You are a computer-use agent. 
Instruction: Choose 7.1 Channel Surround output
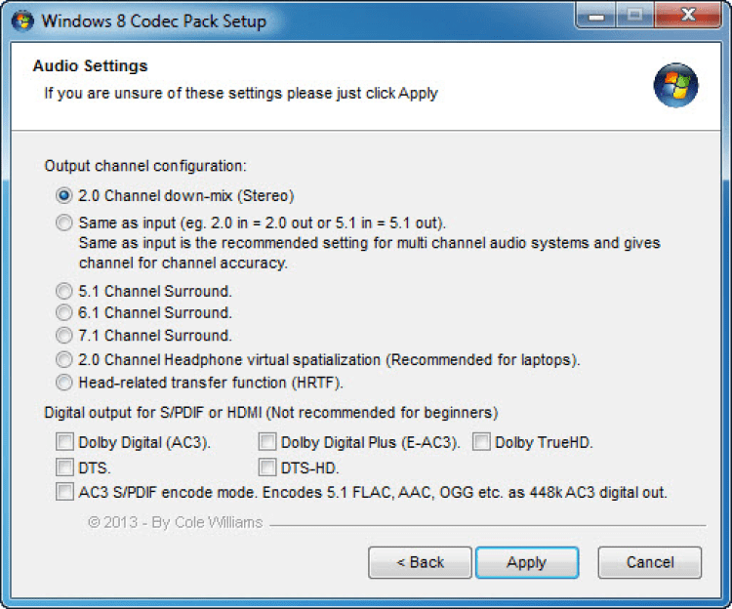coord(64,336)
